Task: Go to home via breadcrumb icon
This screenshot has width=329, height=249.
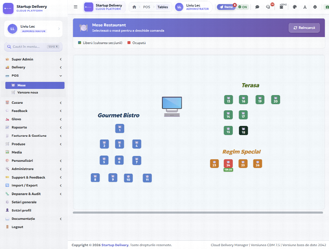Action: pos(134,7)
